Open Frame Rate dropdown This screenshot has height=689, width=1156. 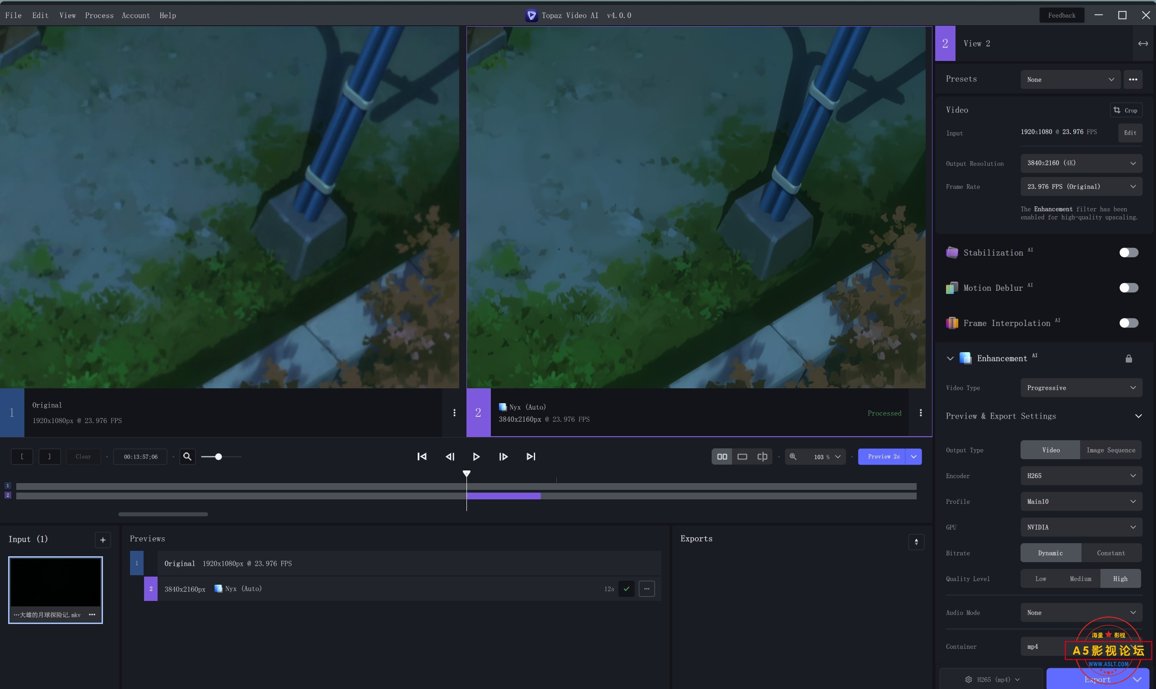[1081, 186]
